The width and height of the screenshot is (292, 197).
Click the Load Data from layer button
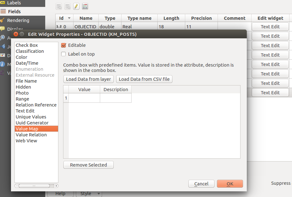(89, 79)
